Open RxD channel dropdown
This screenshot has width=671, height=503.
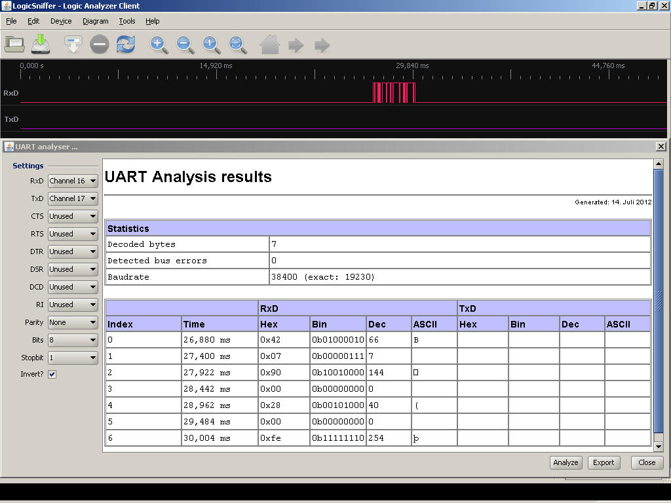point(73,181)
